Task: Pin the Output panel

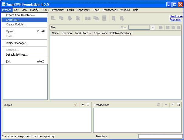Action: coord(83,105)
